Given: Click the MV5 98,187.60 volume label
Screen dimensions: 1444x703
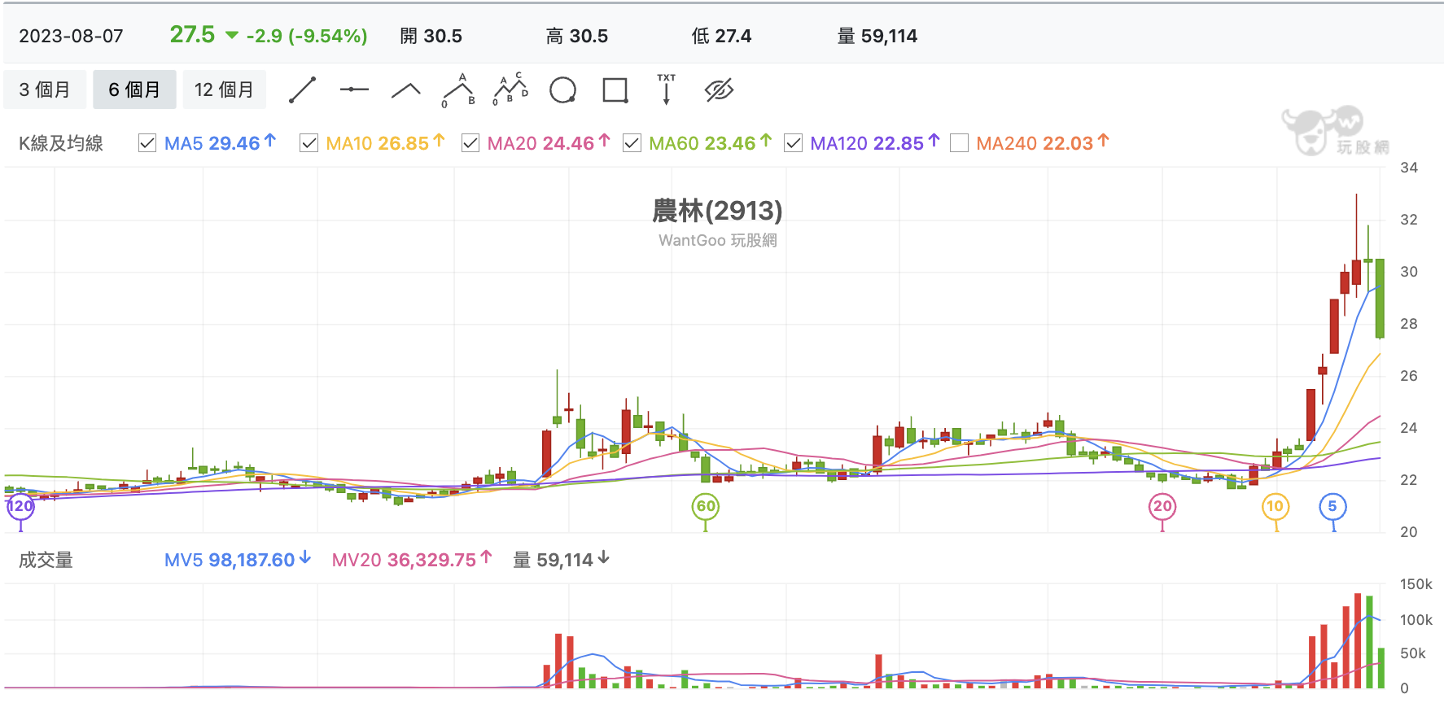Looking at the screenshot, I should [238, 560].
